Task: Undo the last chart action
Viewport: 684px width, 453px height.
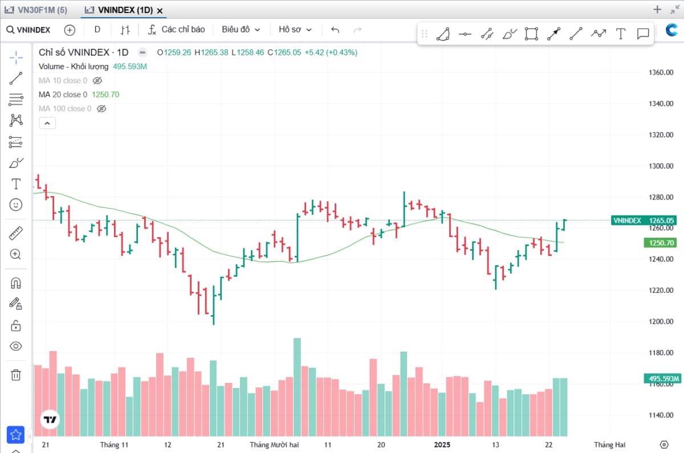Action: pos(335,30)
